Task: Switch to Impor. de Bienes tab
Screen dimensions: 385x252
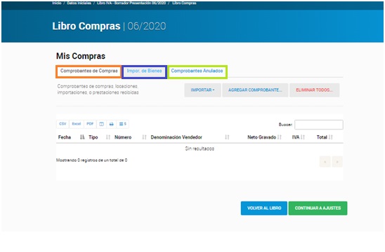Action: pos(145,71)
